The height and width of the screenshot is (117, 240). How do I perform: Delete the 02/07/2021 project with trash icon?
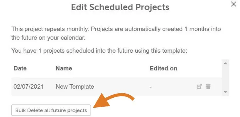pos(208,86)
